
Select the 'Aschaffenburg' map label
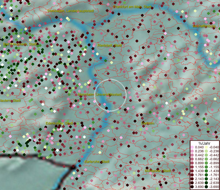tap(204, 26)
